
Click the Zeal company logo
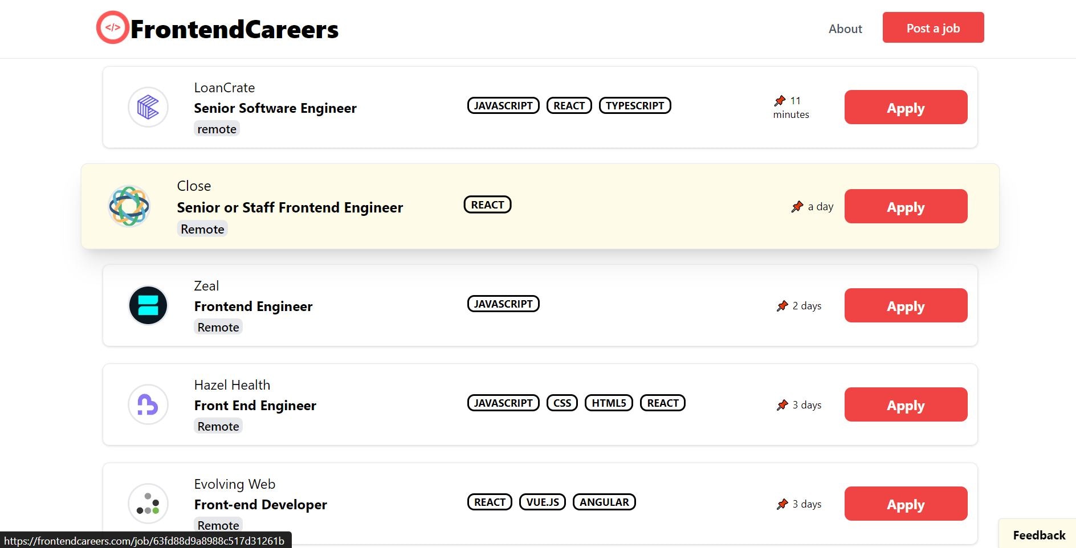pyautogui.click(x=148, y=305)
